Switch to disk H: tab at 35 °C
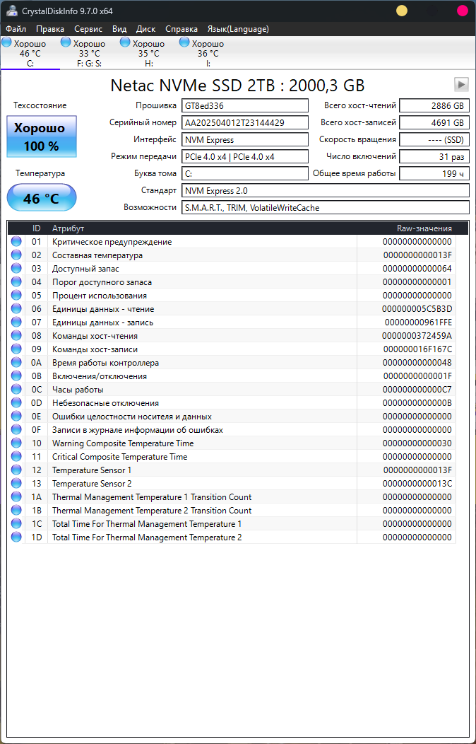476x744 pixels. tap(149, 53)
